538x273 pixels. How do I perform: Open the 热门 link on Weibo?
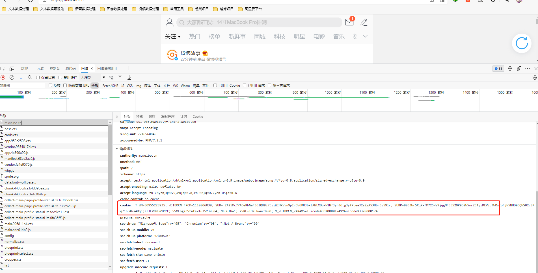[195, 36]
